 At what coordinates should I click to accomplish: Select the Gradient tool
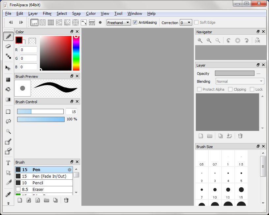pyautogui.click(x=8, y=99)
